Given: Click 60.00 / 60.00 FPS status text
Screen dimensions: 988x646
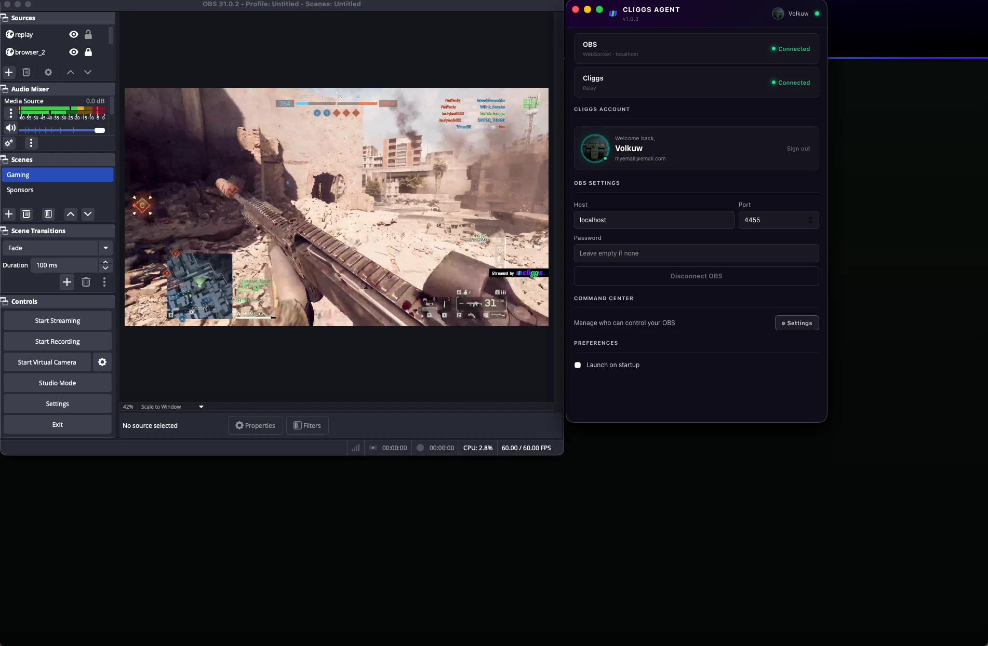Looking at the screenshot, I should point(526,448).
